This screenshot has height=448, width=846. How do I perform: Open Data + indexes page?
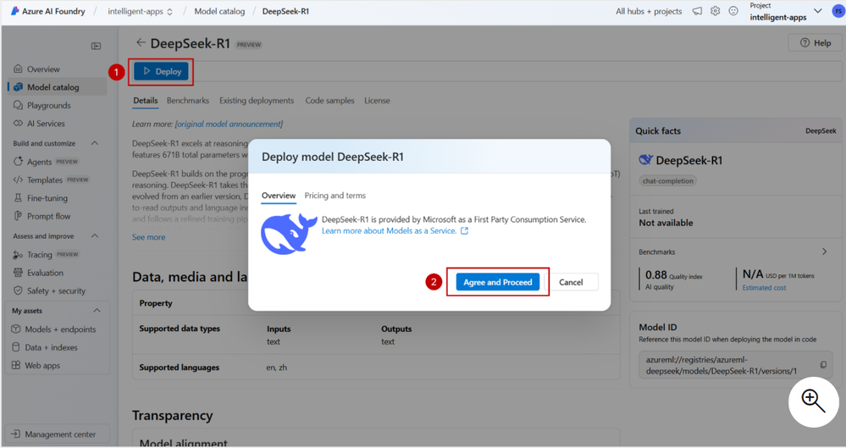(52, 347)
